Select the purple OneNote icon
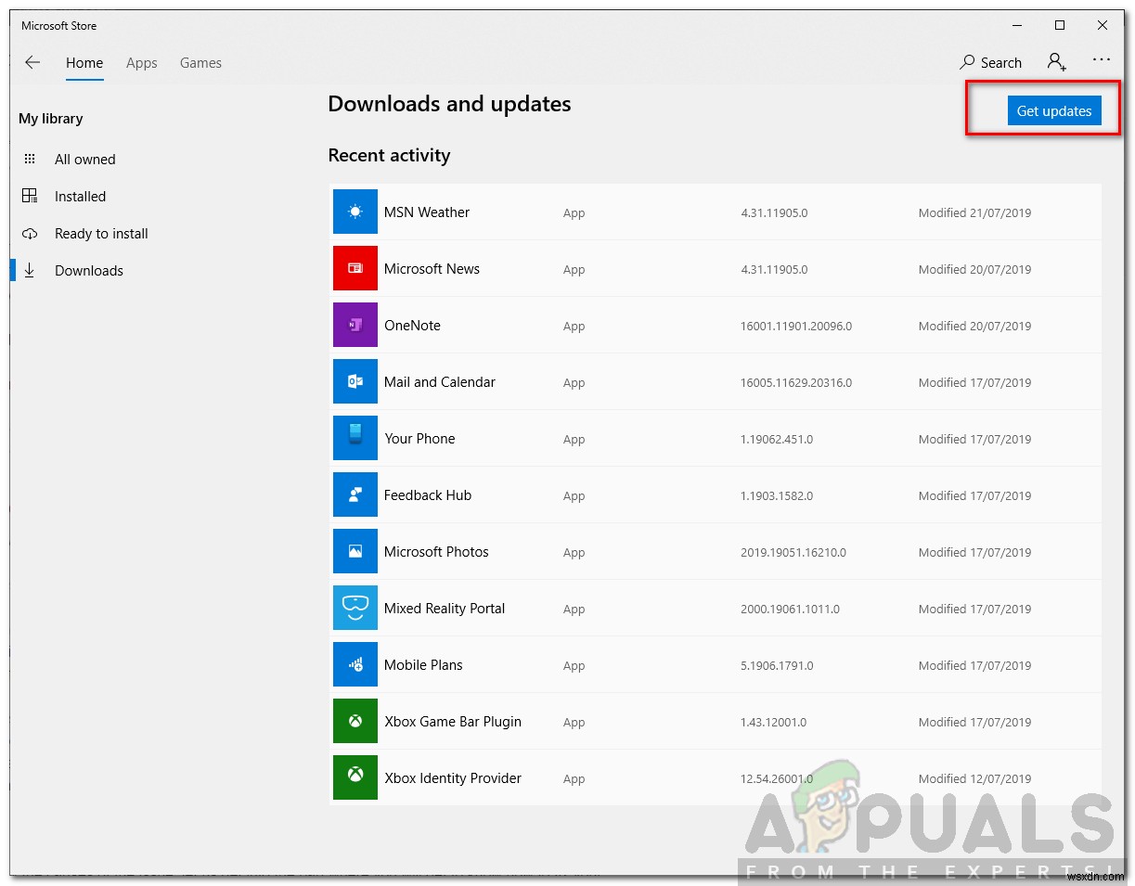This screenshot has height=886, width=1135. (355, 325)
